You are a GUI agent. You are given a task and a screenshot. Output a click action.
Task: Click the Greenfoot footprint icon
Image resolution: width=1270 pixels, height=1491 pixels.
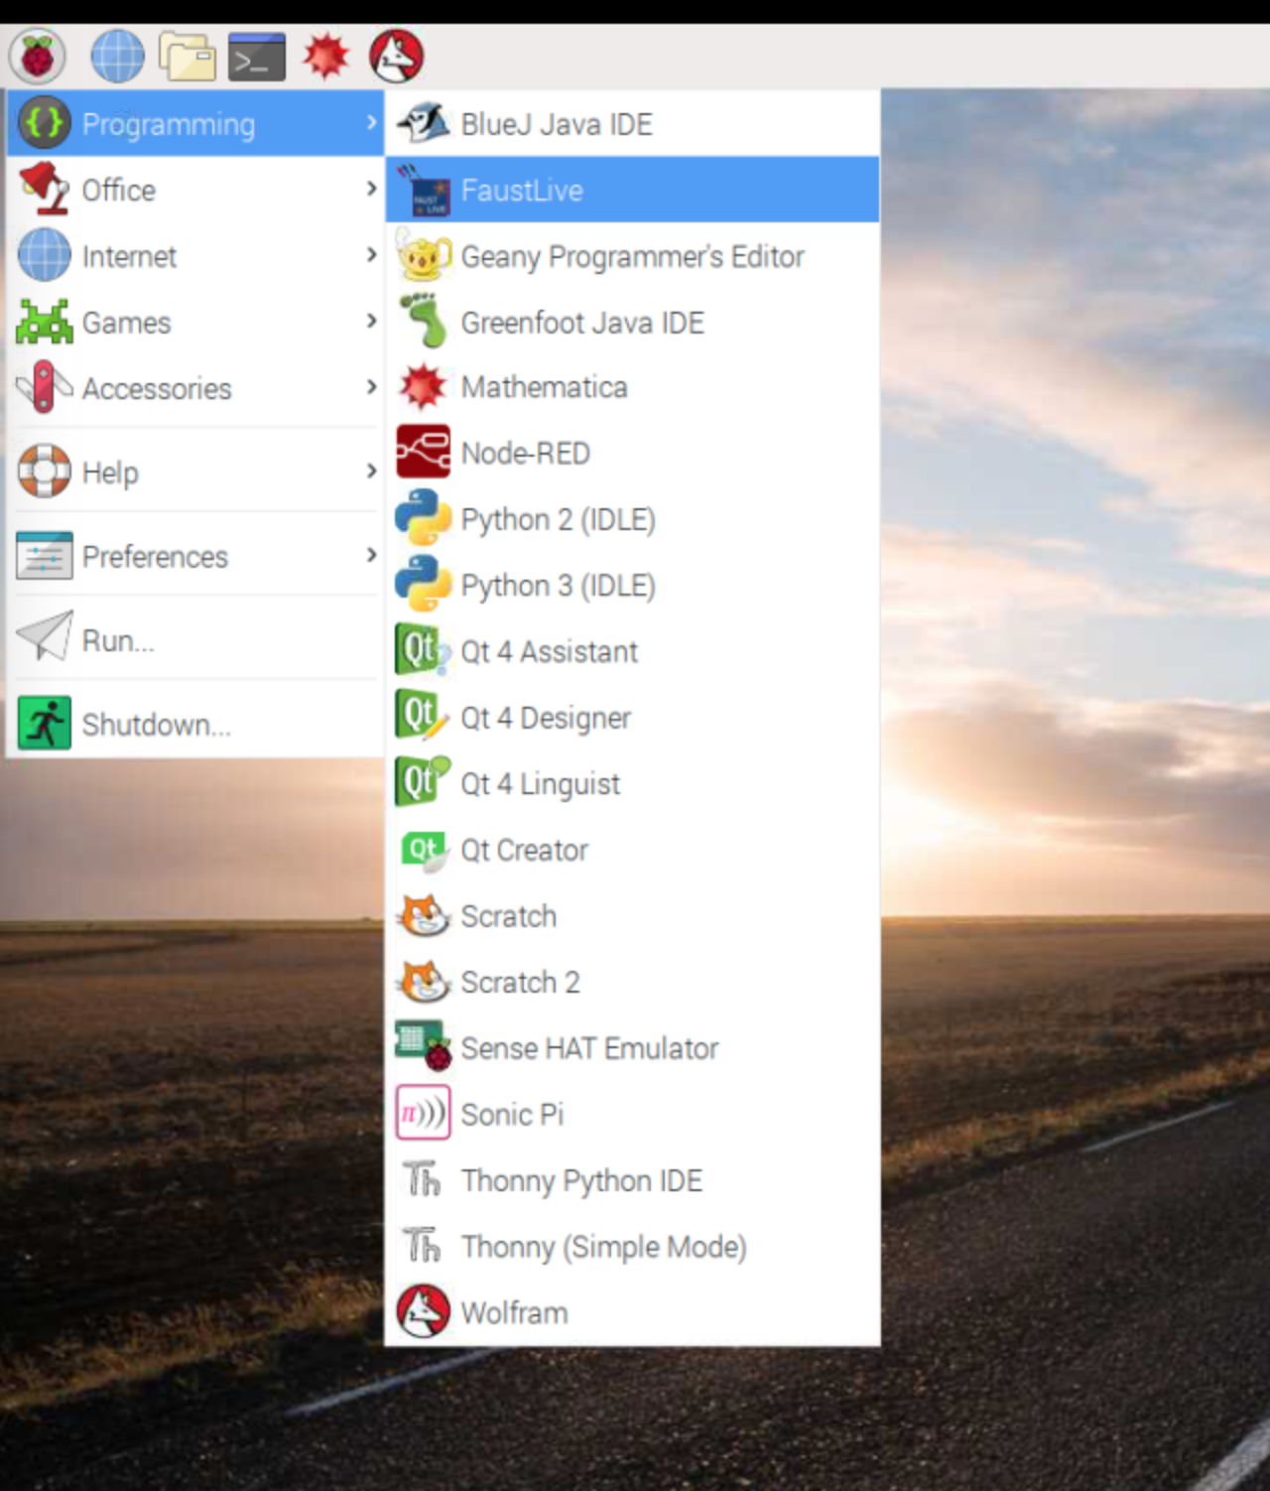[424, 321]
